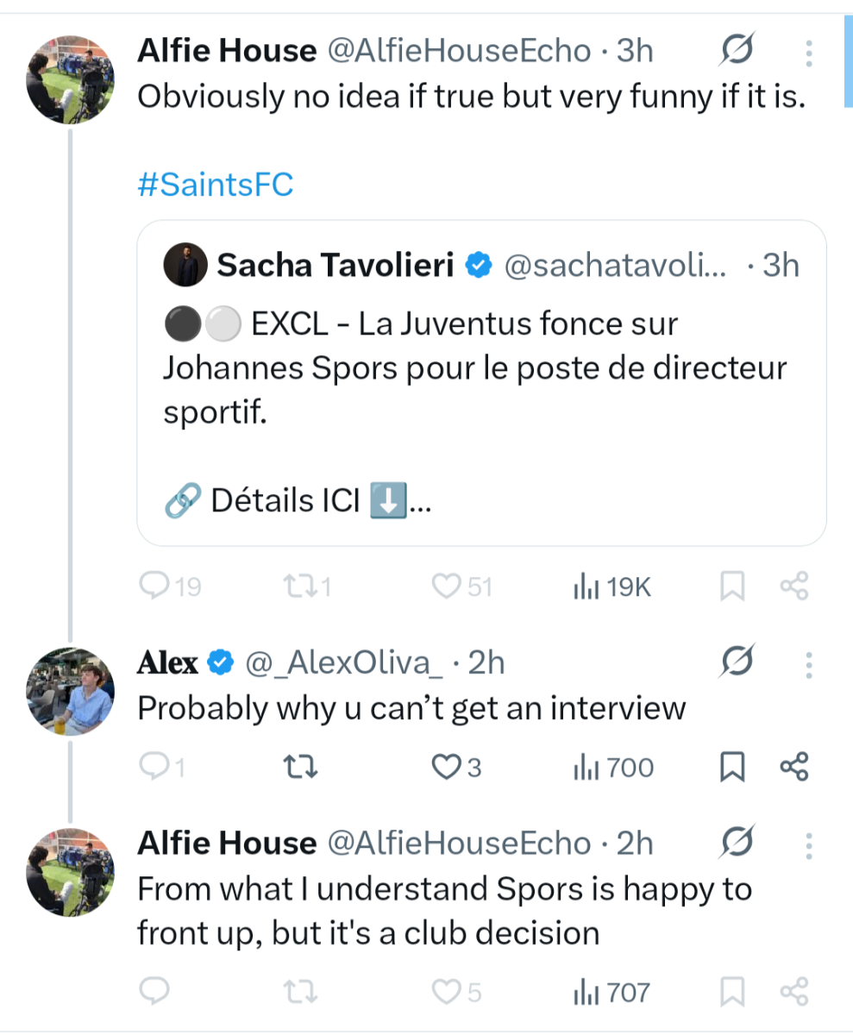The image size is (853, 1035).
Task: Reply to Alfie's last tweet
Action: (154, 994)
